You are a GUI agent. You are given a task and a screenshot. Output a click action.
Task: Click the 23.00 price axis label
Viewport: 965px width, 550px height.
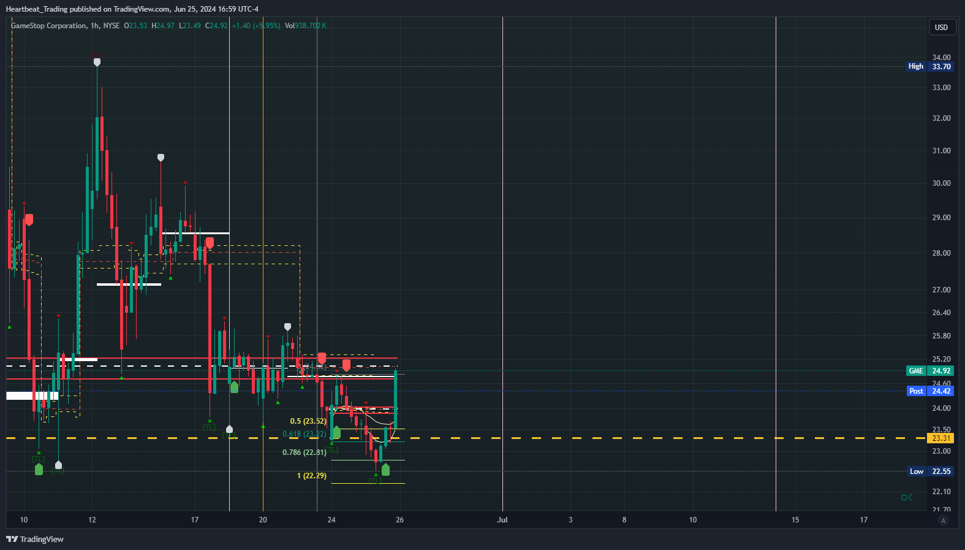(x=941, y=451)
